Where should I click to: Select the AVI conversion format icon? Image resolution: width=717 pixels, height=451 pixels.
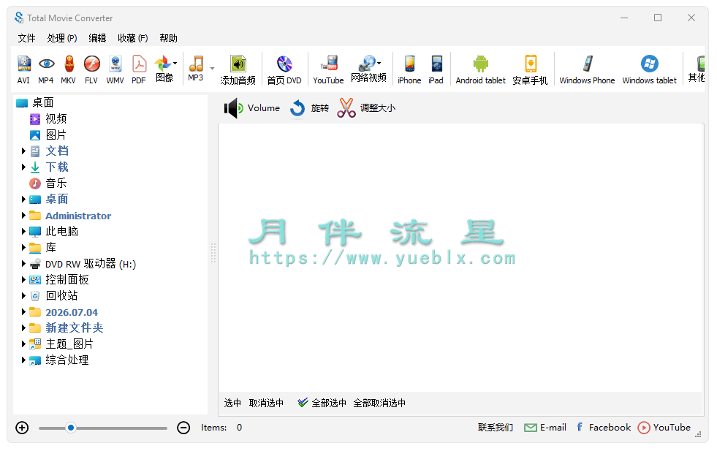[x=24, y=69]
